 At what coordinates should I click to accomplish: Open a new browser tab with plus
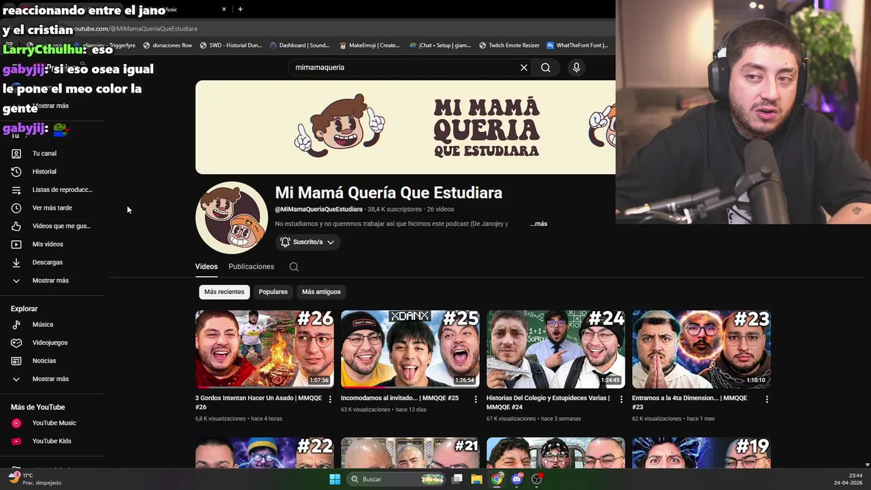click(240, 9)
